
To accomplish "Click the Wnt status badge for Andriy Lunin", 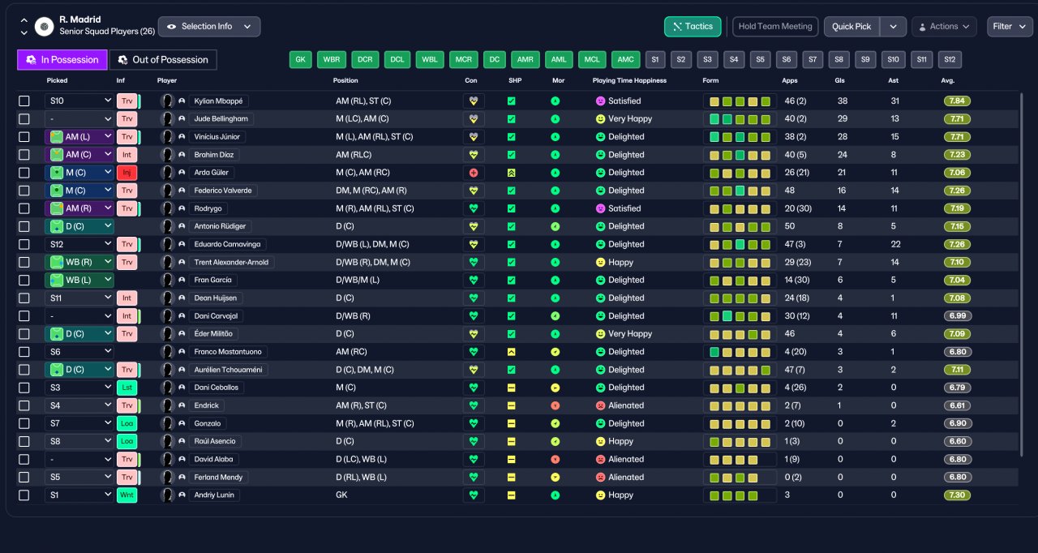I will (127, 495).
